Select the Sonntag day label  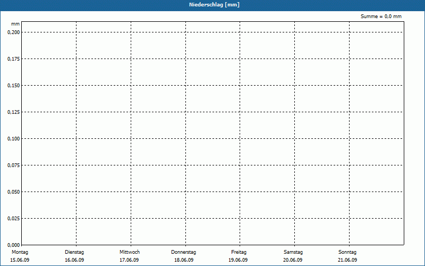[x=347, y=252]
